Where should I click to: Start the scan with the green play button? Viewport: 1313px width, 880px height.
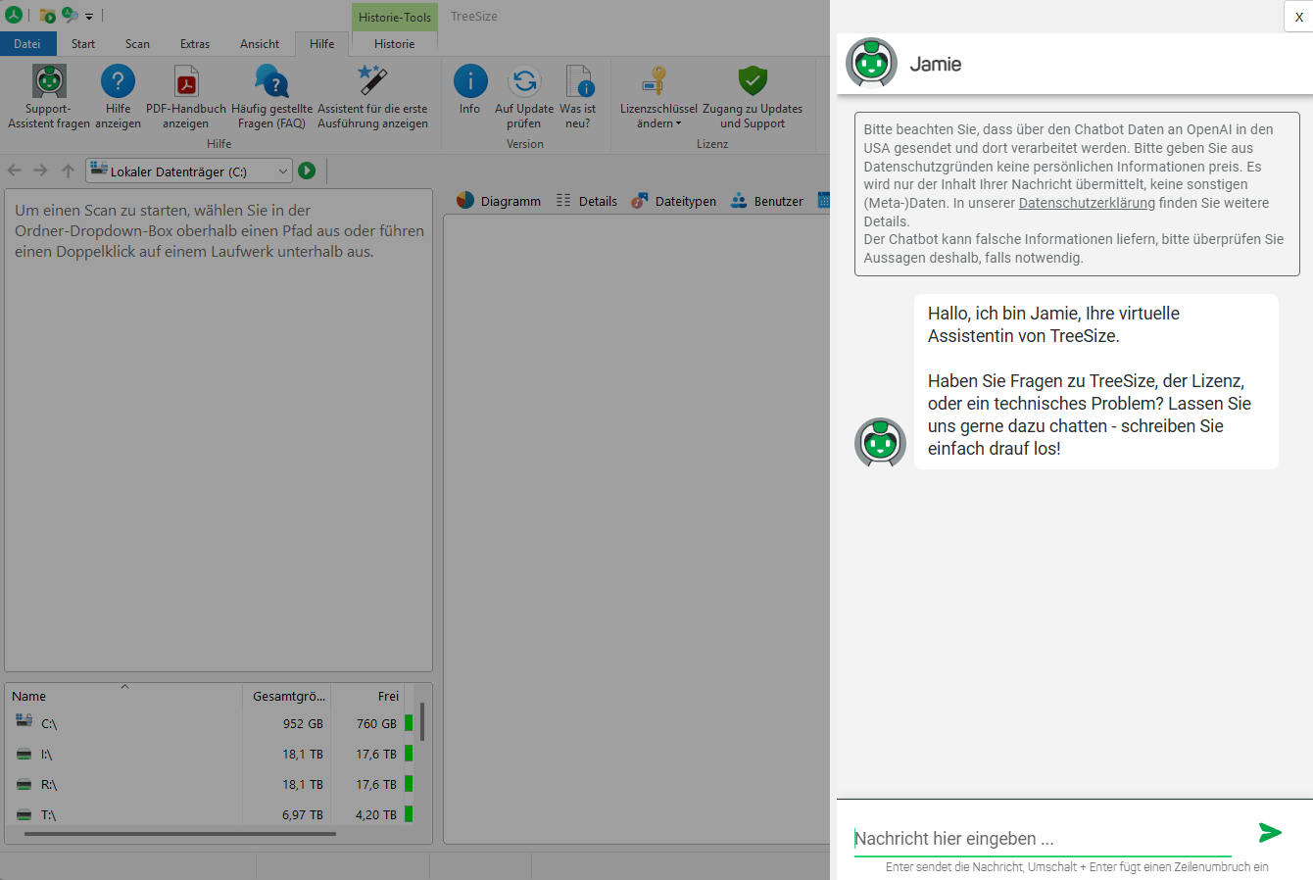[x=307, y=171]
